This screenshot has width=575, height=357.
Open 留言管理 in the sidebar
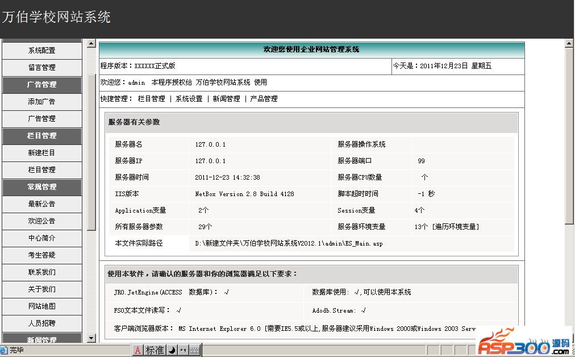pos(42,68)
